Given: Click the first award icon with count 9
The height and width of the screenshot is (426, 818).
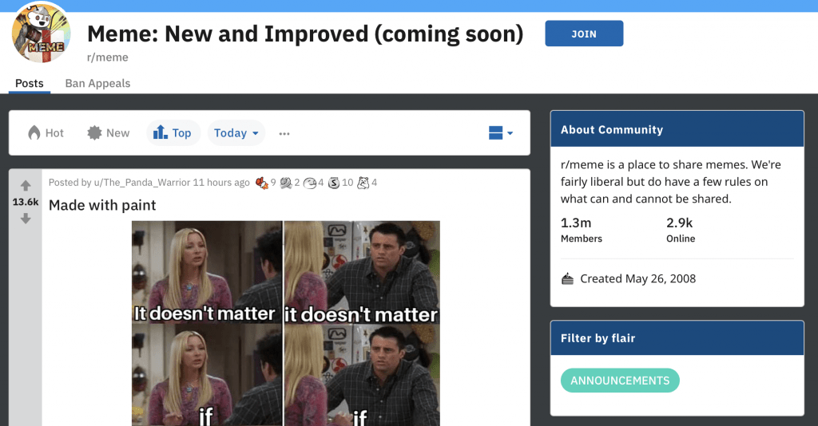Looking at the screenshot, I should tap(262, 182).
